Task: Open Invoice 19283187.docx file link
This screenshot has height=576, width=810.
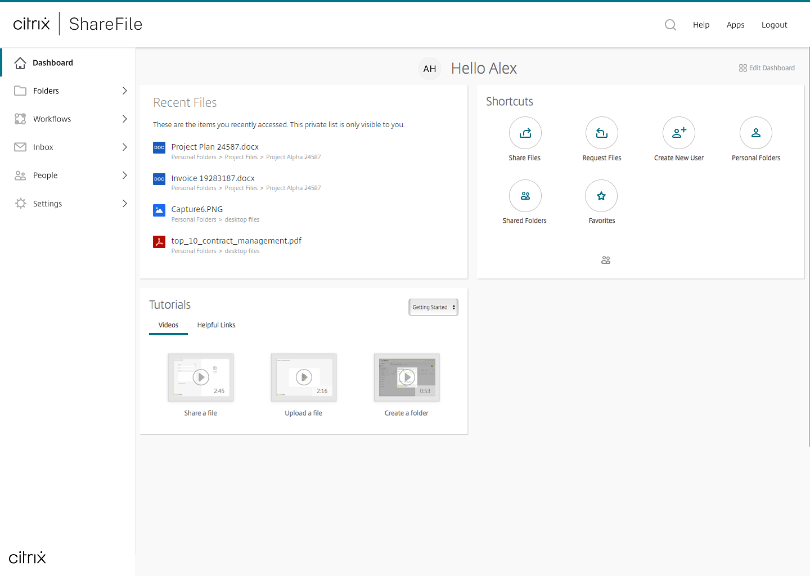Action: pos(213,178)
